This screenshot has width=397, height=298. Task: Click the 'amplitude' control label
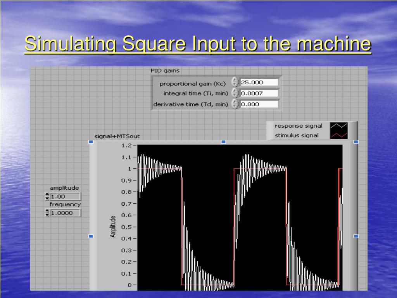(x=64, y=188)
